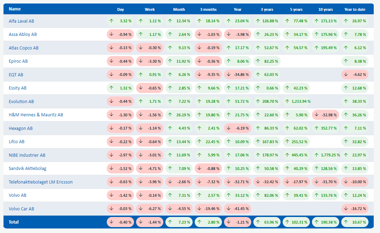380x233 pixels.
Task: Click Essity's 5 years value 42.23 %
Action: click(x=300, y=88)
